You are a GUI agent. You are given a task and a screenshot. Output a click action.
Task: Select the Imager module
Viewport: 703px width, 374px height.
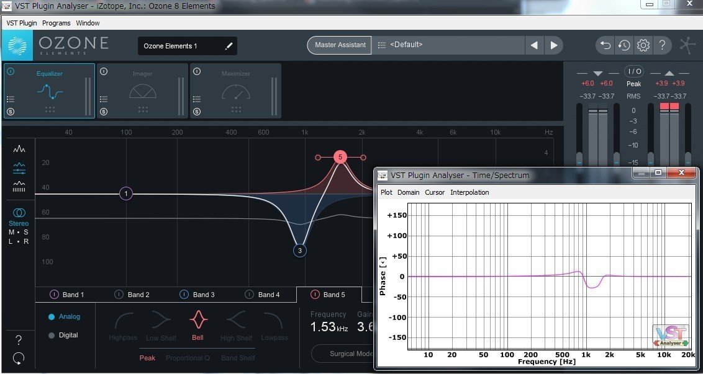tap(143, 91)
